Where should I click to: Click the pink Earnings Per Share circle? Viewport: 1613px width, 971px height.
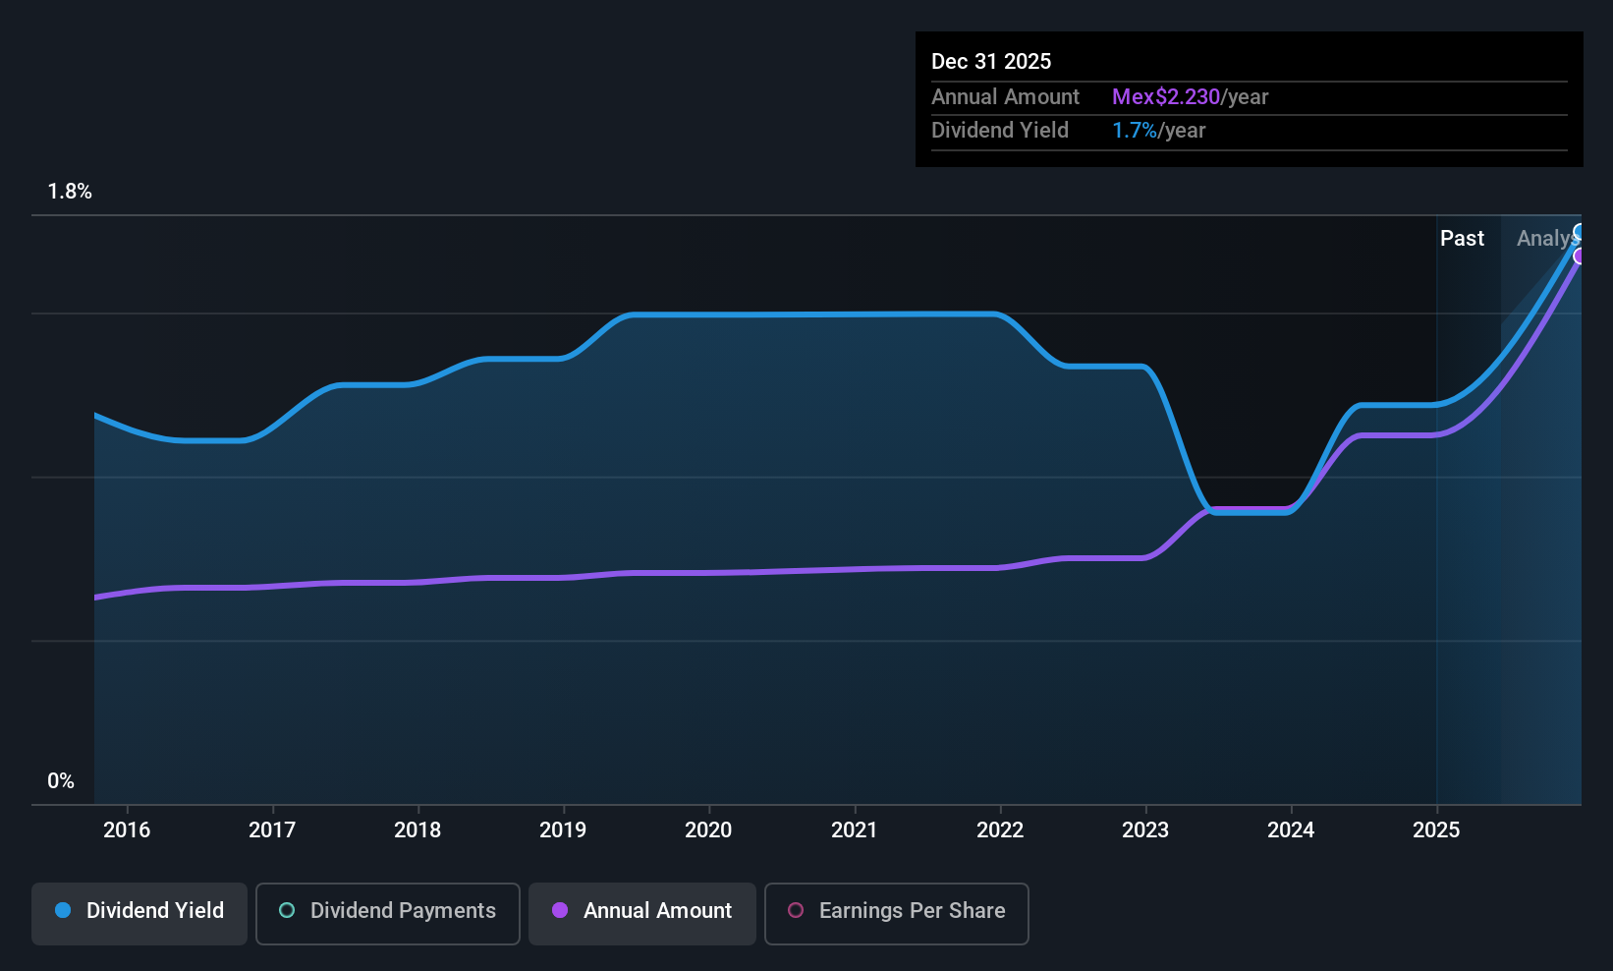point(796,910)
